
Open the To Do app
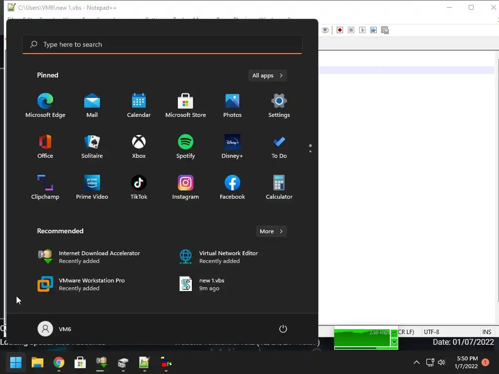coord(279,147)
